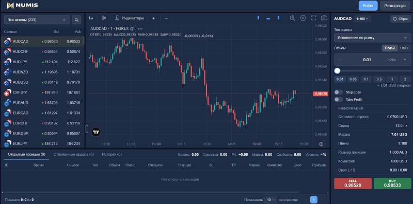Click the Регистрация button

coord(395,6)
